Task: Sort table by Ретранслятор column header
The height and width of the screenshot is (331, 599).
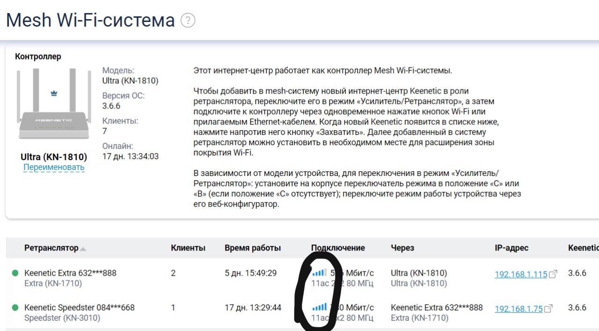Action: 51,248
